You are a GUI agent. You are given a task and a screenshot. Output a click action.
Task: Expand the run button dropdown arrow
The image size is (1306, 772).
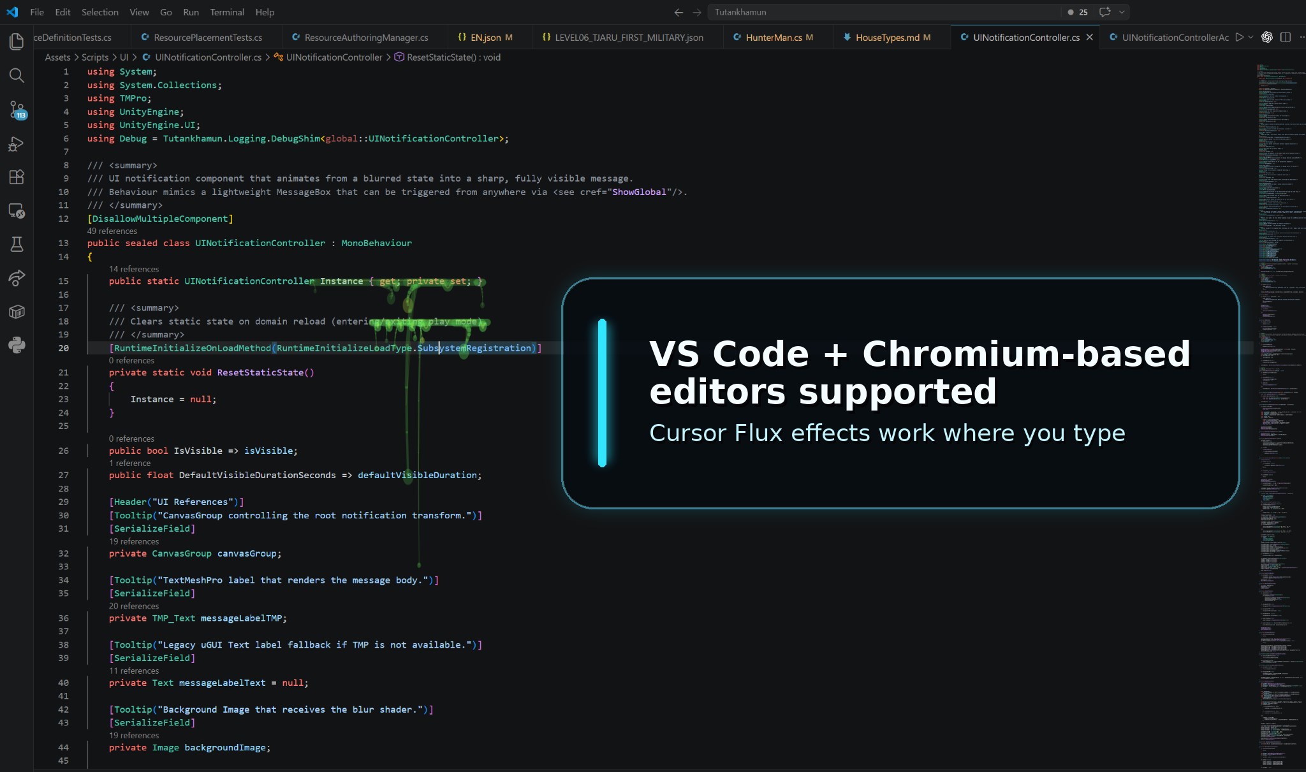1251,38
